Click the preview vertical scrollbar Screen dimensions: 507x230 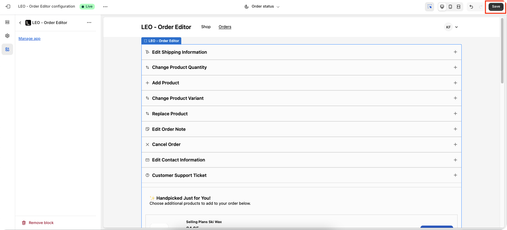coord(502,51)
